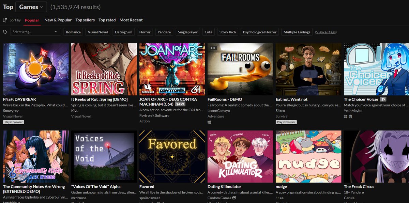The image size is (409, 203).
Task: Click the Windows icon under The Choicer Voicer
Action: click(x=346, y=116)
